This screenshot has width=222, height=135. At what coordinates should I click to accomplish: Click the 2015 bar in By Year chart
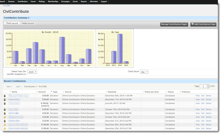120,48
